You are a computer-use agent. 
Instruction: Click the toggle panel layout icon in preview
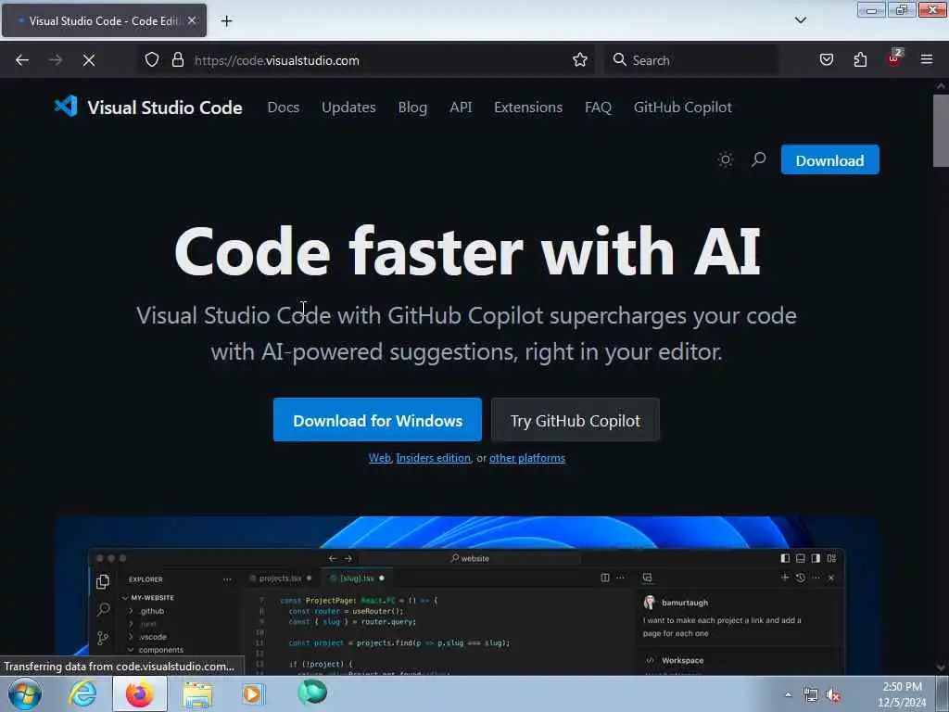coord(800,558)
